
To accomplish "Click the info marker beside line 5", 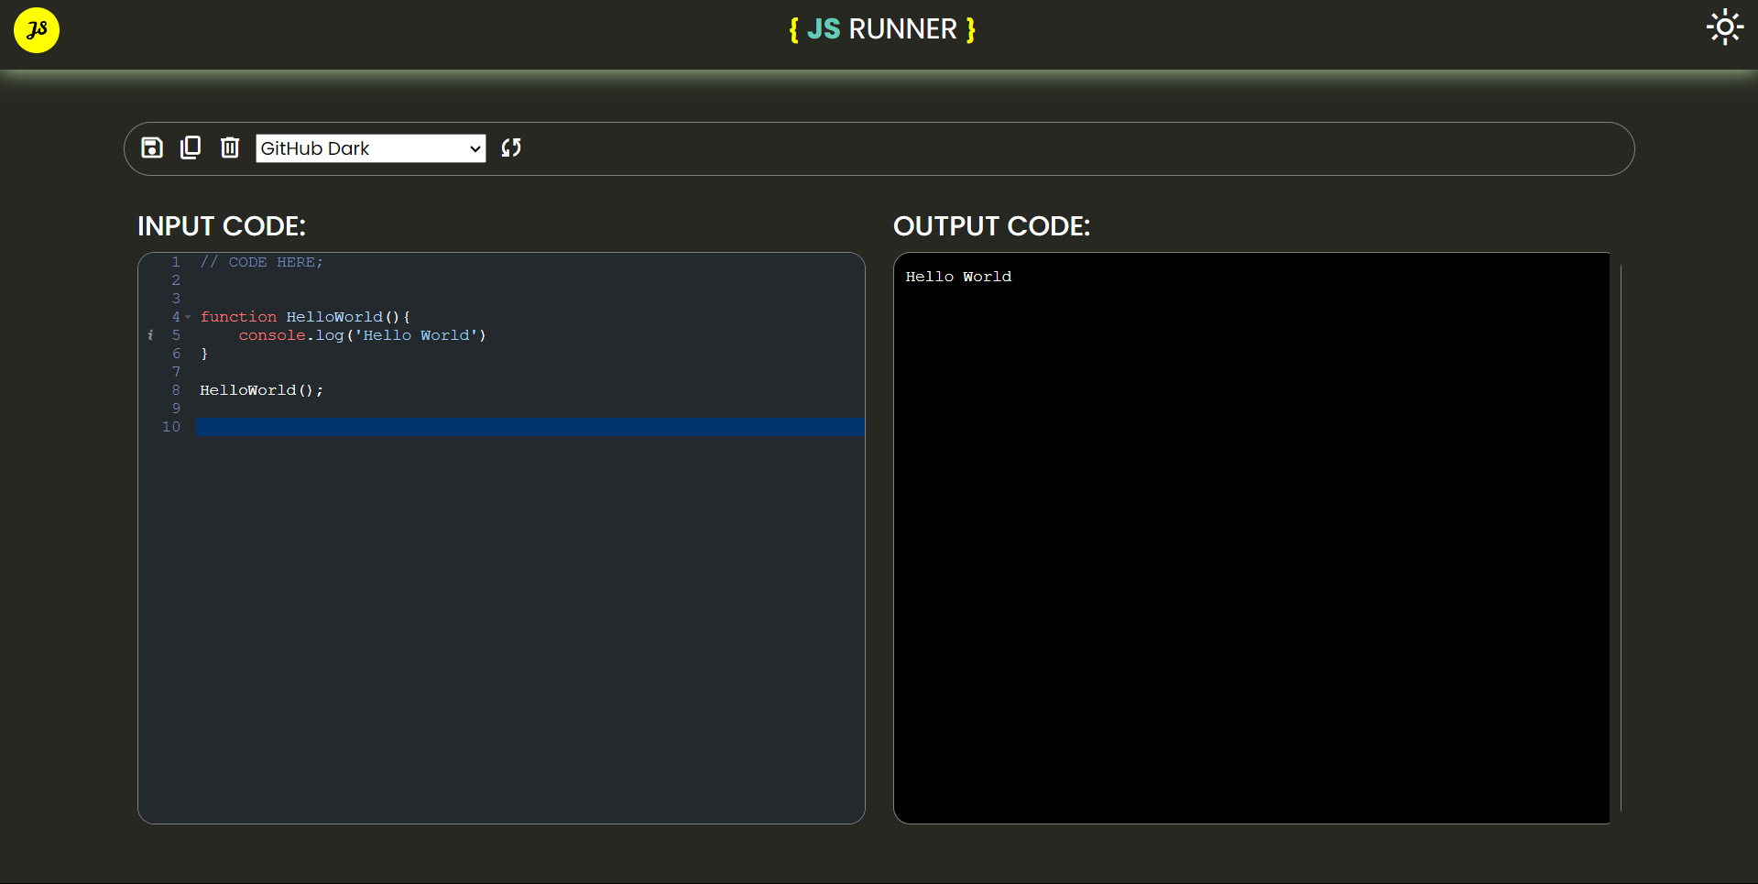I will 150,335.
